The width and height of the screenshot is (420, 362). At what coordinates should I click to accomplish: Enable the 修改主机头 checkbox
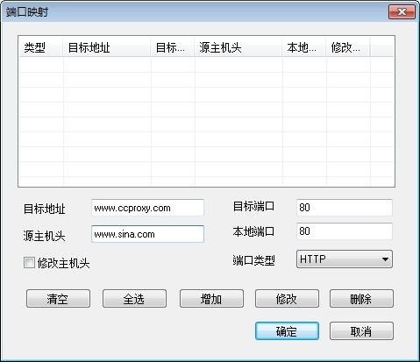click(29, 262)
